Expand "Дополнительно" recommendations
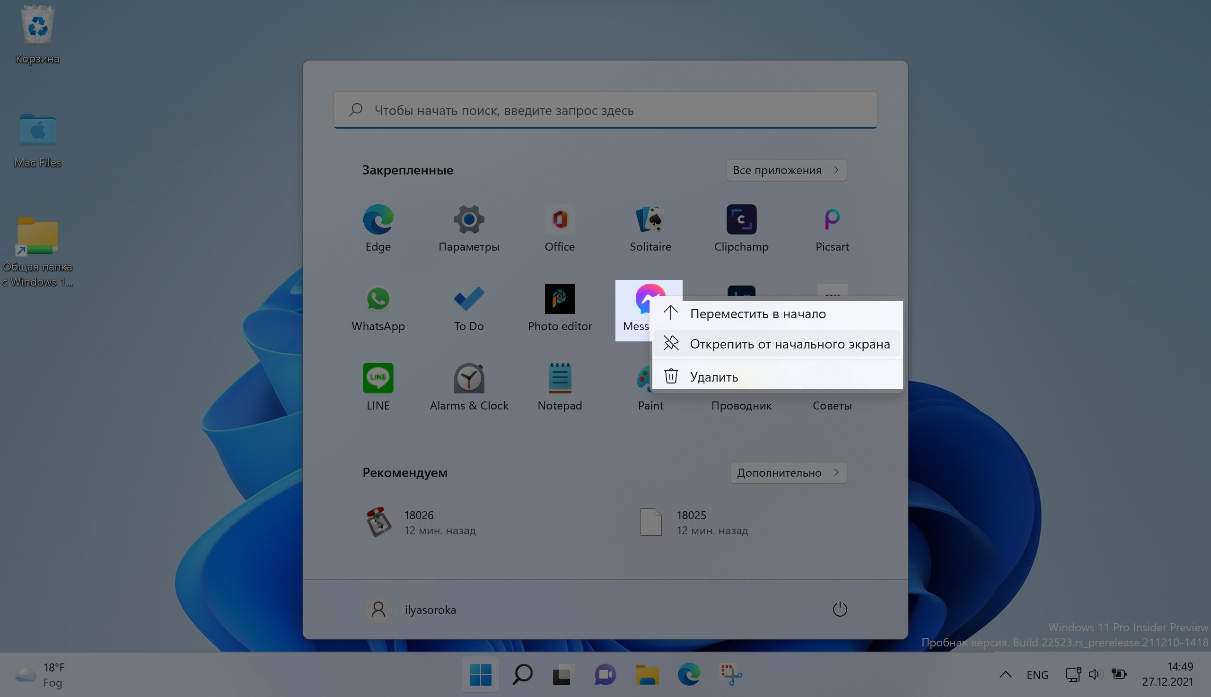The image size is (1211, 697). [x=788, y=473]
